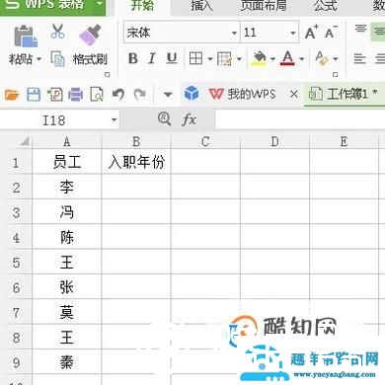Apply cell borders icon
Screen dimensions: 385x385
(x=195, y=58)
